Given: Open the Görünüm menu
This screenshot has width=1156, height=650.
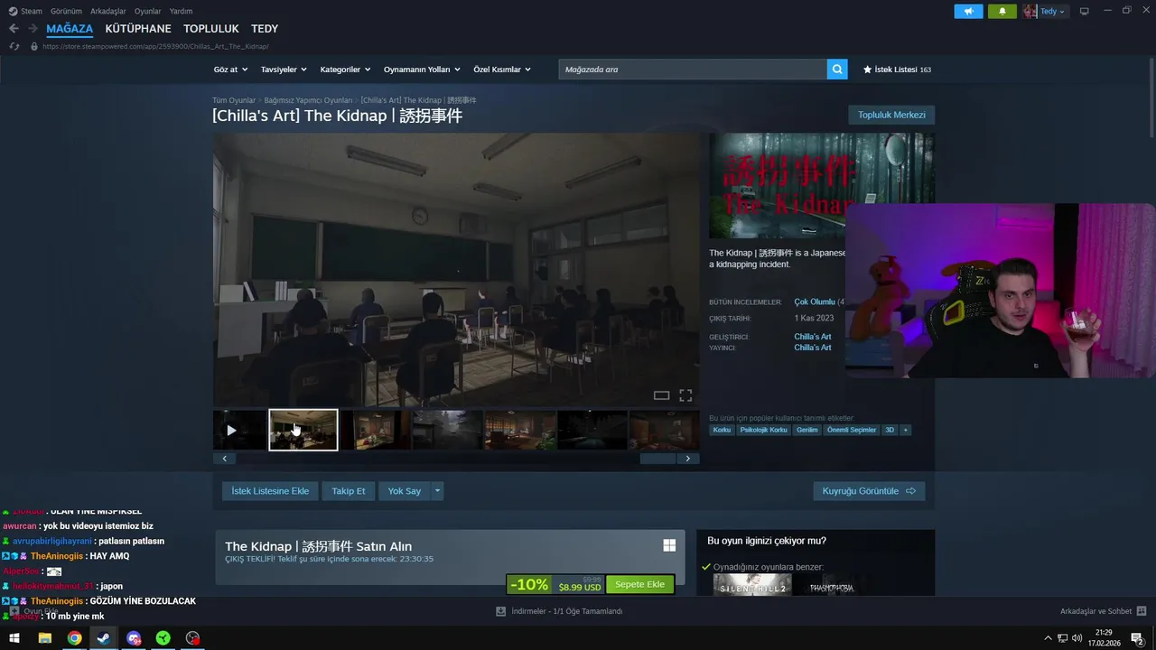Looking at the screenshot, I should click(x=66, y=11).
